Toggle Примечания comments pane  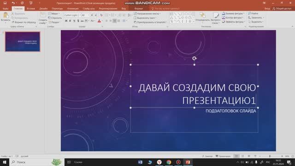[x=223, y=156]
